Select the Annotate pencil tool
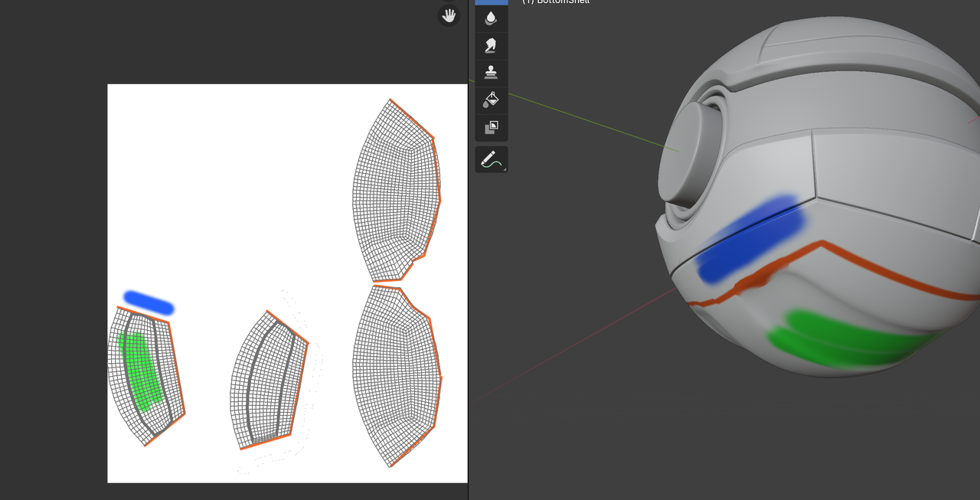 (491, 159)
